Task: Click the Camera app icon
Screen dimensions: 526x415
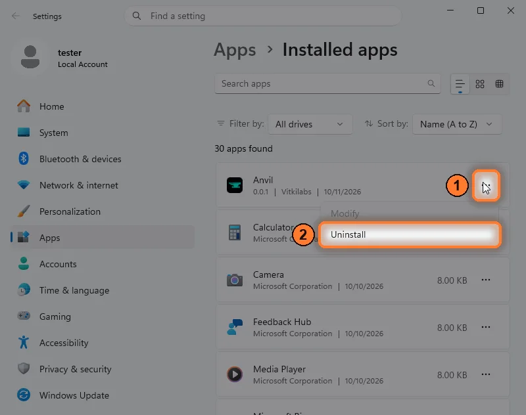Action: click(235, 280)
